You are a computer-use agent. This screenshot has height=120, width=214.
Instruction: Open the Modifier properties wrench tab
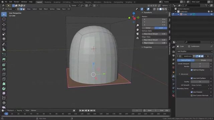[174, 76]
